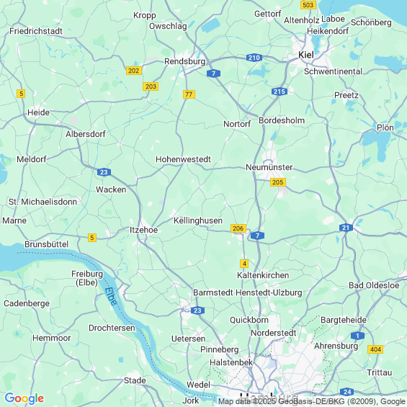Select the Rendsburg town label
Screen dimensions: 407x407
coord(185,61)
